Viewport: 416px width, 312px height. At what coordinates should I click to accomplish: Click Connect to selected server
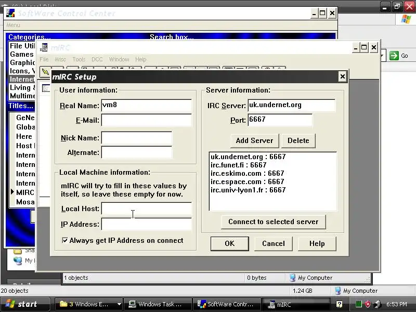[274, 222]
